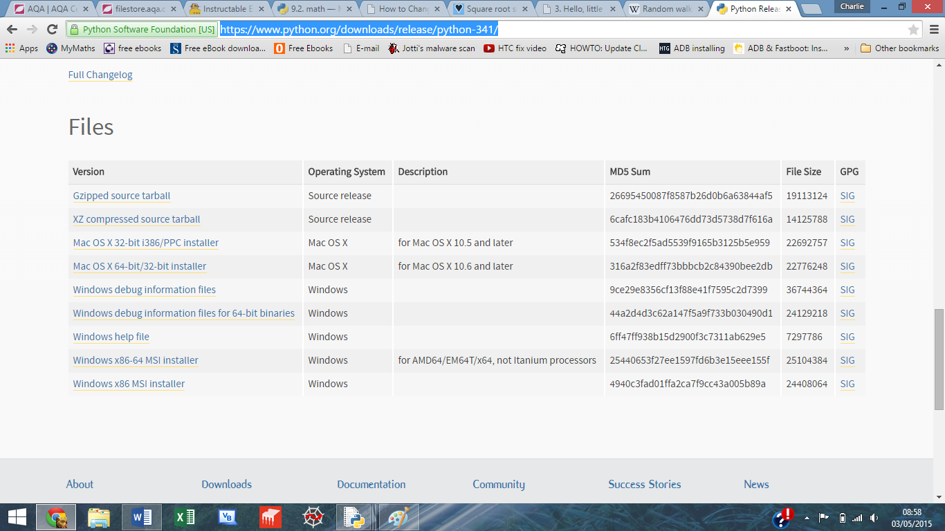945x531 pixels.
Task: Open the 'ADB & Fastboot: Ins...' bookmark
Action: pos(780,48)
